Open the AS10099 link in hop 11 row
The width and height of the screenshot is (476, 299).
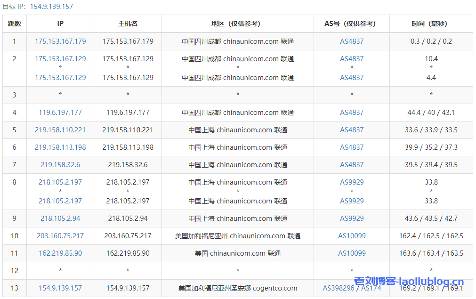click(x=352, y=253)
